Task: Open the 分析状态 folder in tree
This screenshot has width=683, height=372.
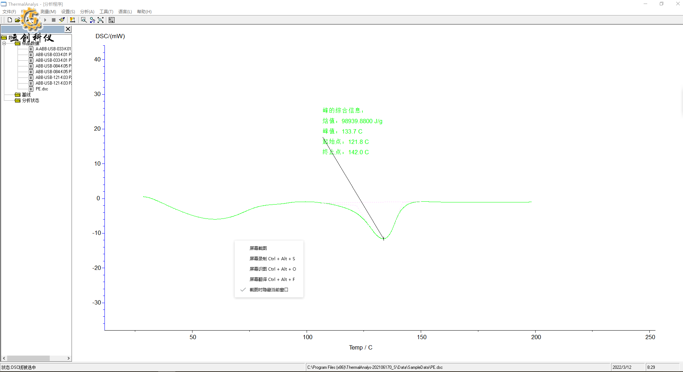Action: (x=30, y=100)
